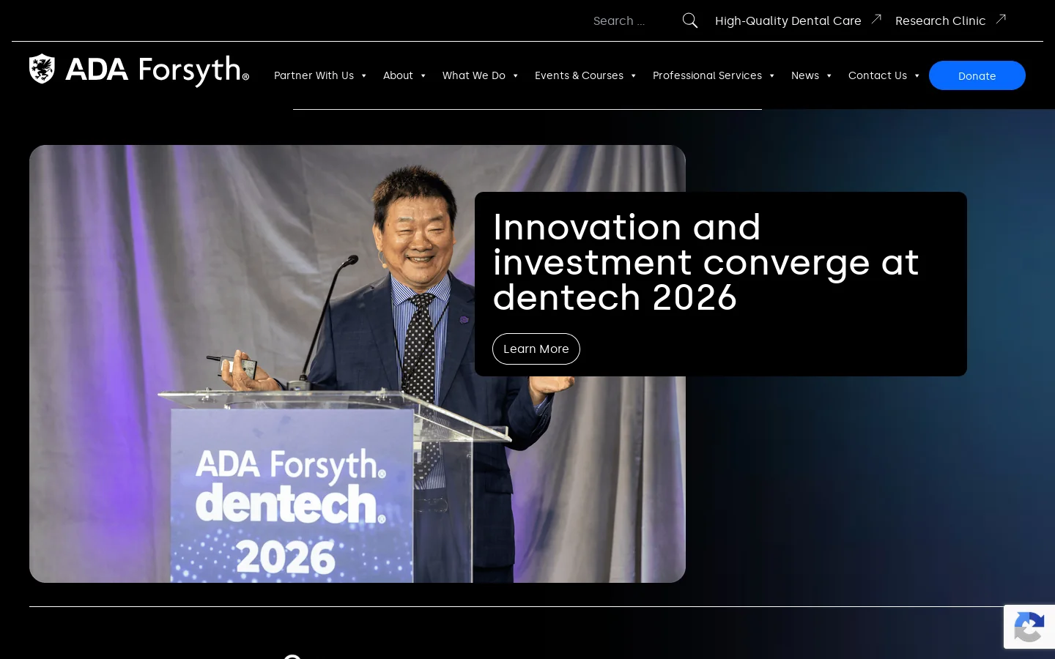Viewport: 1055px width, 659px height.
Task: Open the About menu item
Action: click(398, 75)
